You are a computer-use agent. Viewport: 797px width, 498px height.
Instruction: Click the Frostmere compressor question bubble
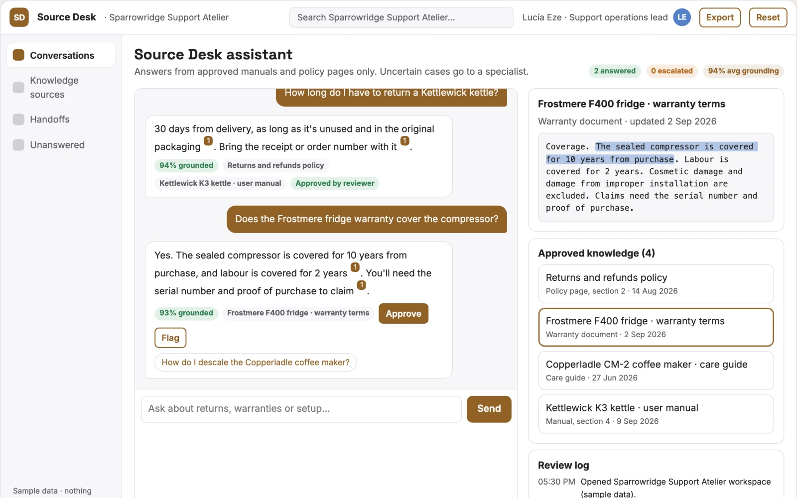point(367,219)
